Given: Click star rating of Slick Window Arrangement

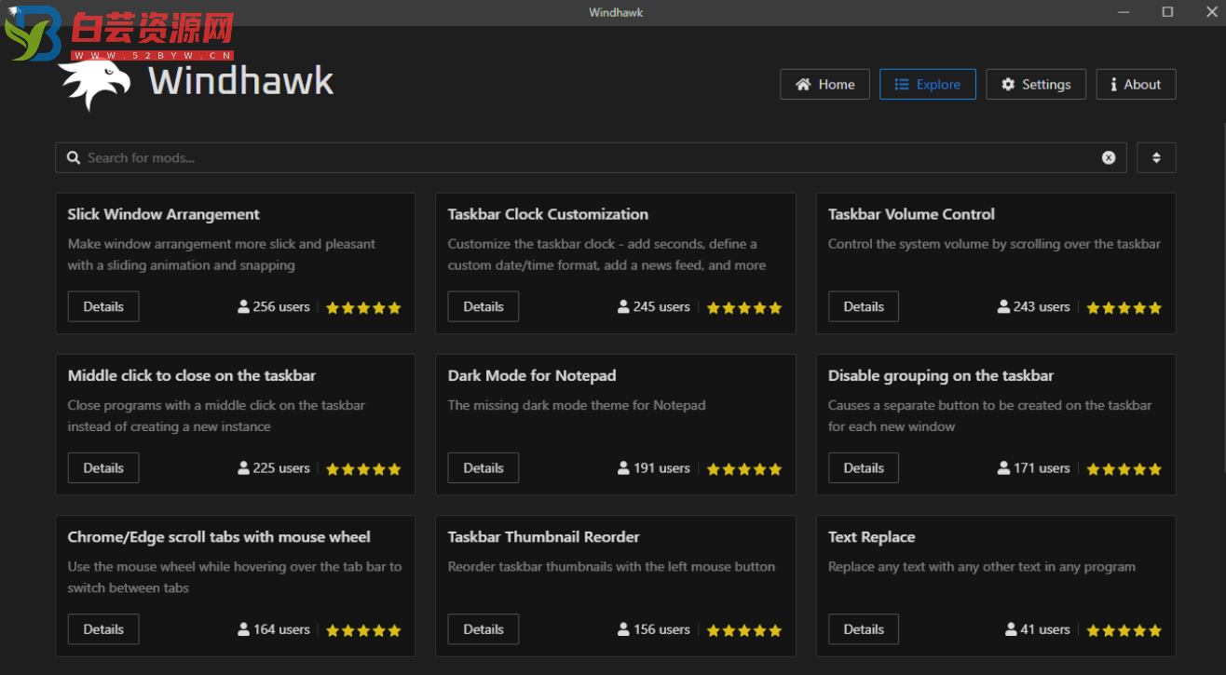Looking at the screenshot, I should [363, 307].
